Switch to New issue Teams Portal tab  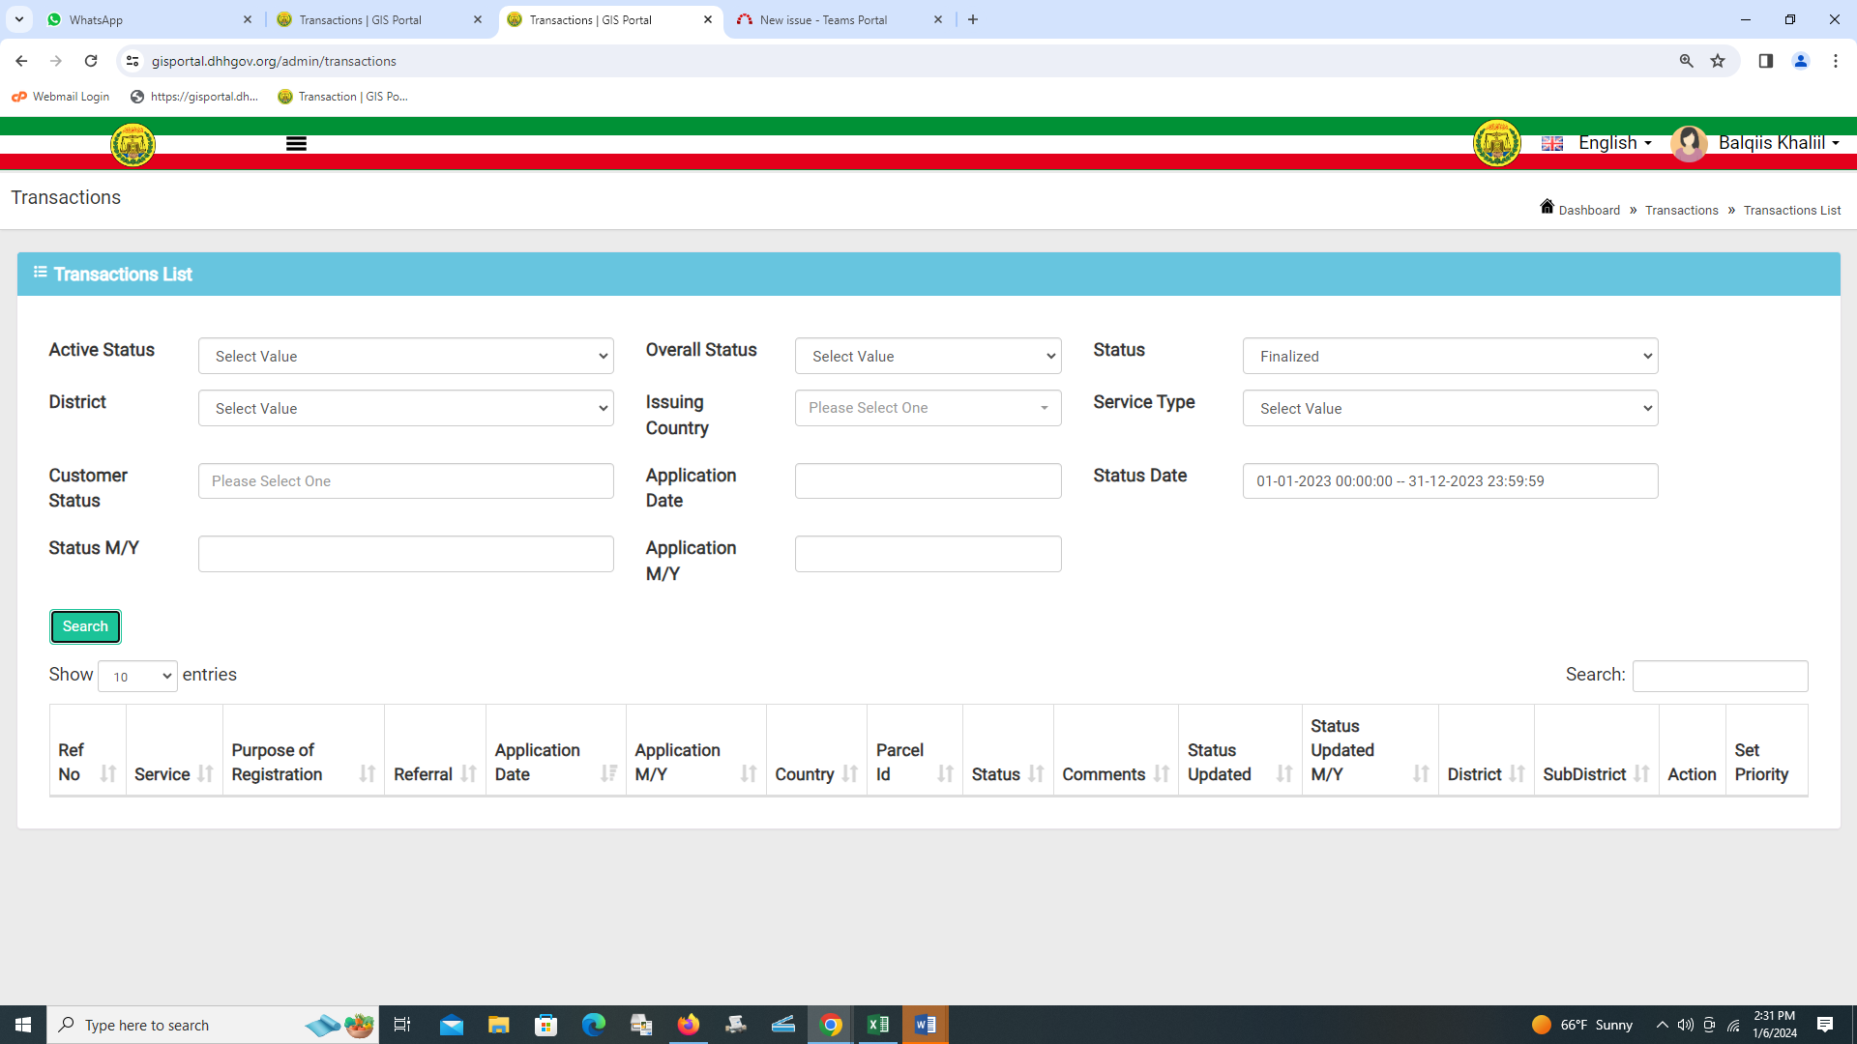pyautogui.click(x=840, y=19)
